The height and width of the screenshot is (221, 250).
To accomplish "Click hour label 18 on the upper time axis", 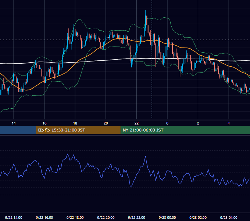I will 75,123.
